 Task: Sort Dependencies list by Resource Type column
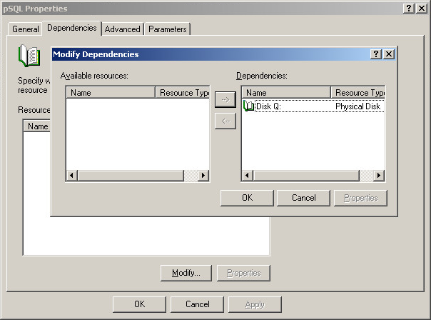[x=358, y=92]
